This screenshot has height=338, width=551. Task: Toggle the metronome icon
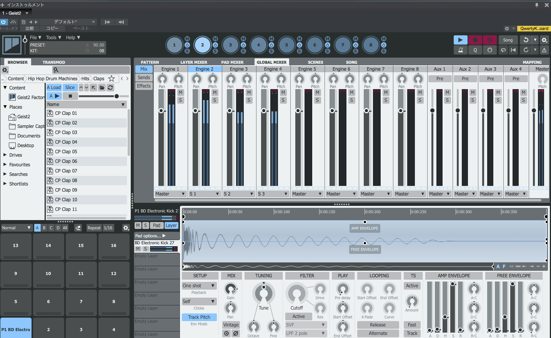pyautogui.click(x=460, y=50)
